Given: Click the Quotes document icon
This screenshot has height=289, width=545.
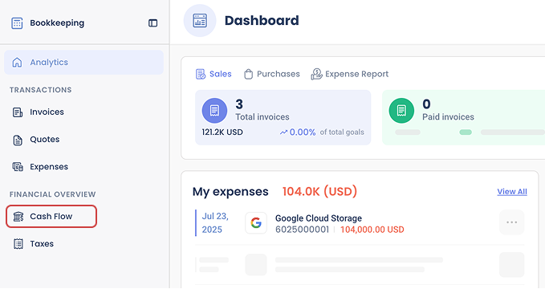Looking at the screenshot, I should (18, 140).
